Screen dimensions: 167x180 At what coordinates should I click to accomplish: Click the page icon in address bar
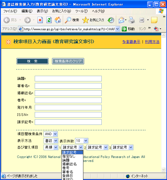click(x=21, y=29)
